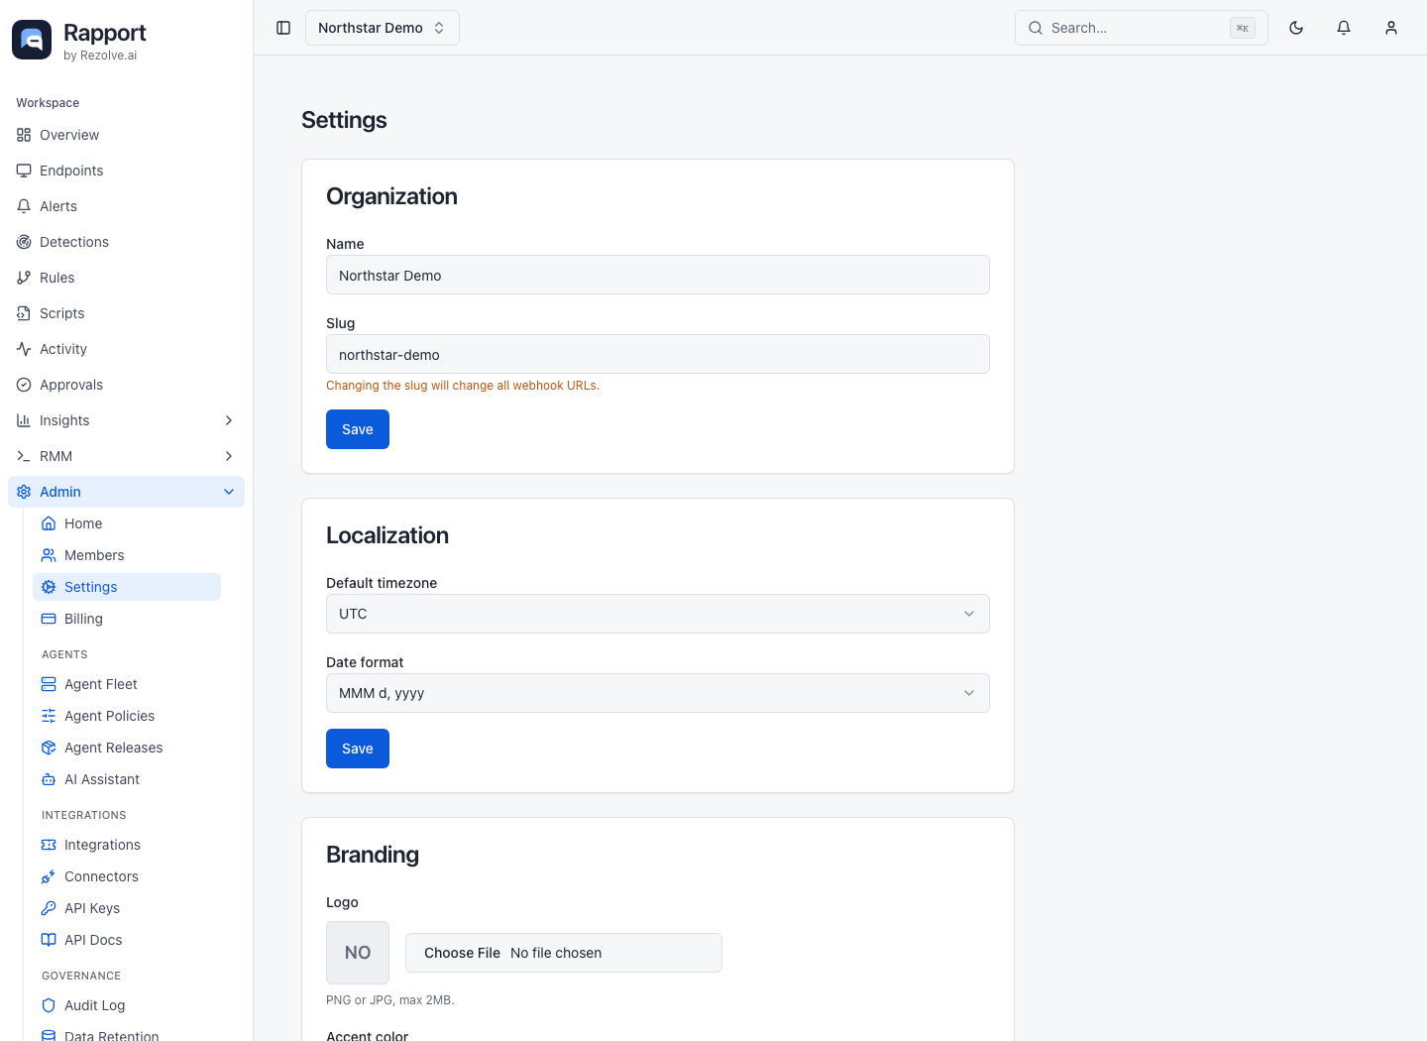
Task: Click the Slug input field
Action: pyautogui.click(x=658, y=354)
